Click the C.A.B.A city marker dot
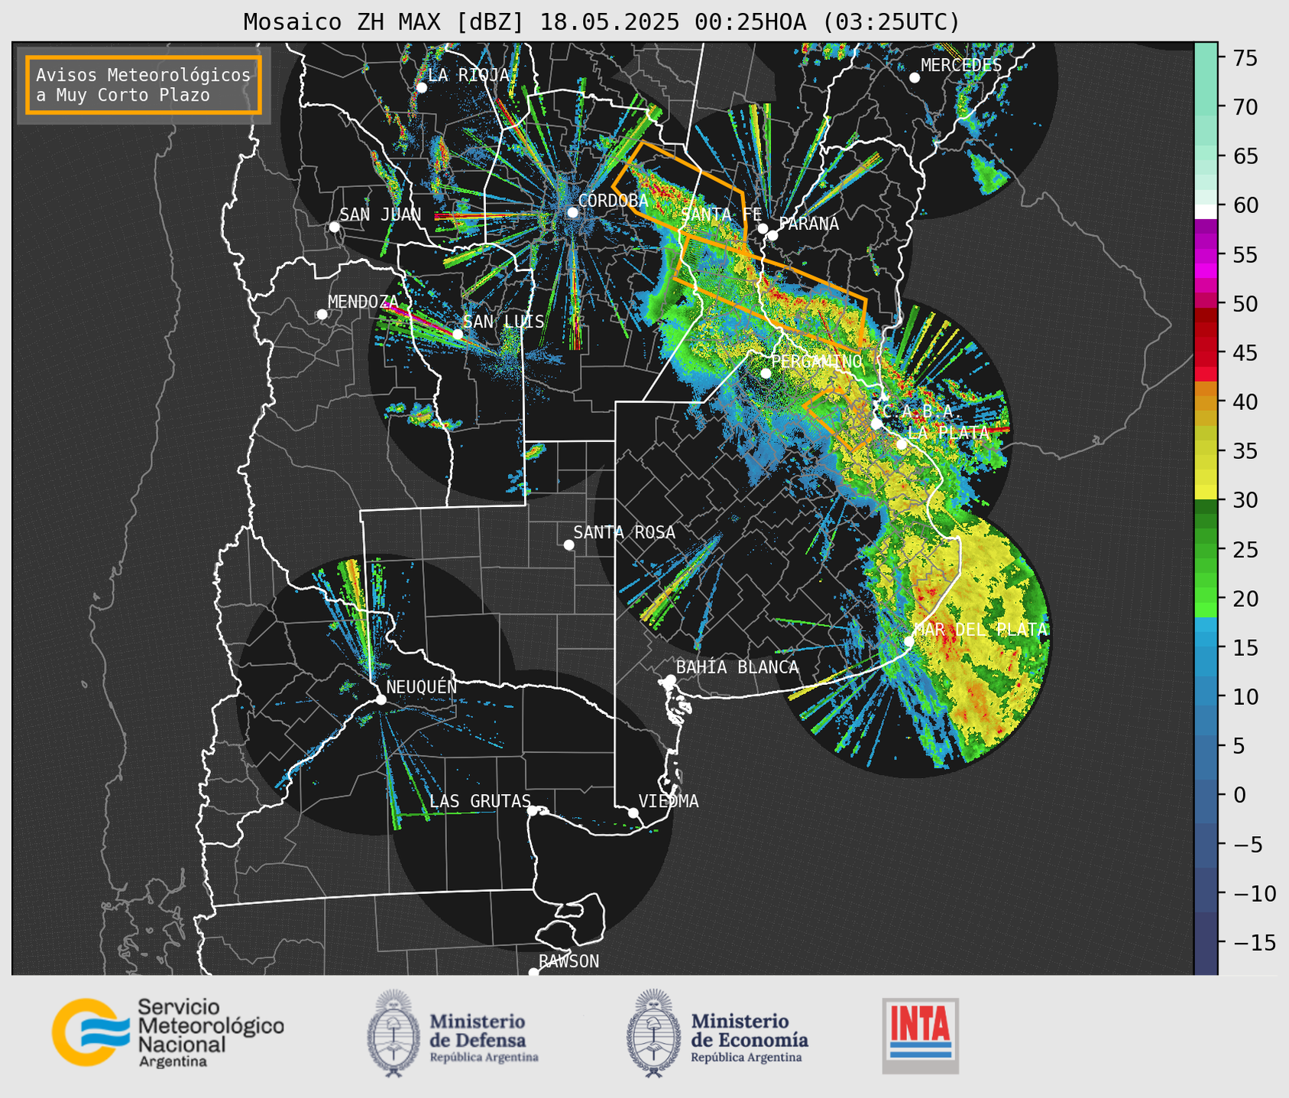 pos(876,424)
